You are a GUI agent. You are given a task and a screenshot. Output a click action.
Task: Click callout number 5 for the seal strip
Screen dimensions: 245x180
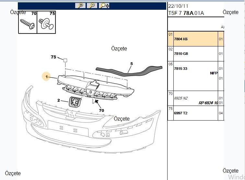tap(132, 64)
